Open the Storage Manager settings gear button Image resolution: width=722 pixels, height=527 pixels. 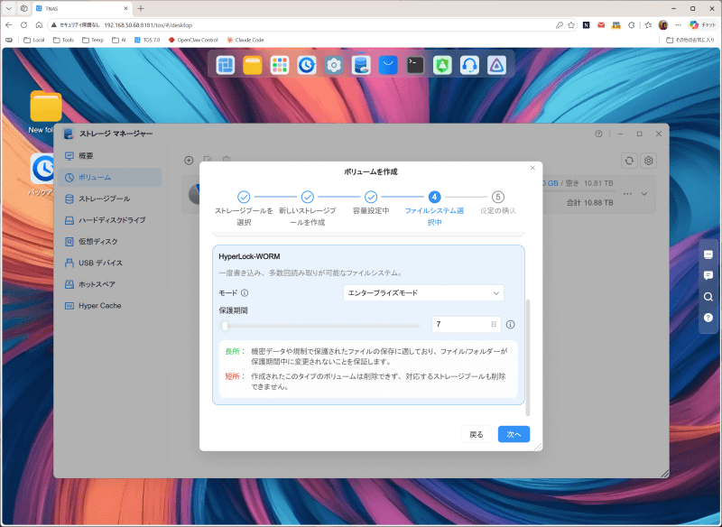pyautogui.click(x=649, y=161)
